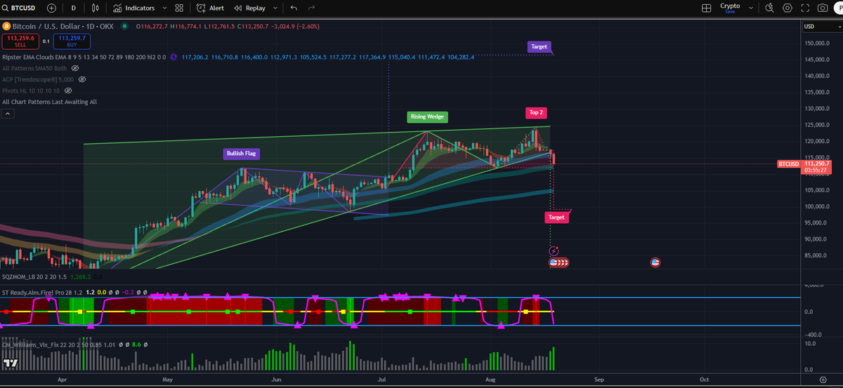Take a chart snapshot with camera icon

click(x=823, y=8)
